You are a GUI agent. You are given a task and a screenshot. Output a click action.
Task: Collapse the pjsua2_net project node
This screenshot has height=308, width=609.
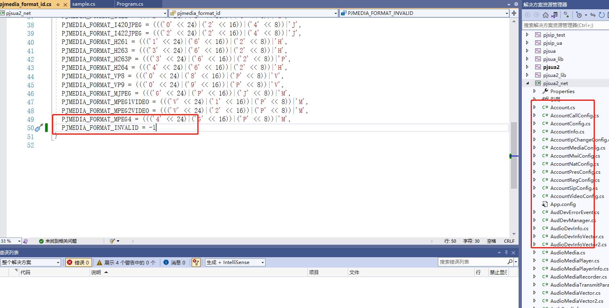click(527, 83)
